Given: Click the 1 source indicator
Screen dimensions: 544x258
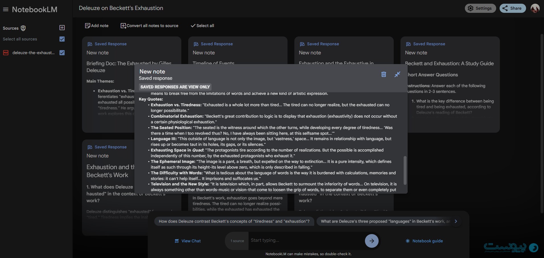Looking at the screenshot, I should 237,241.
